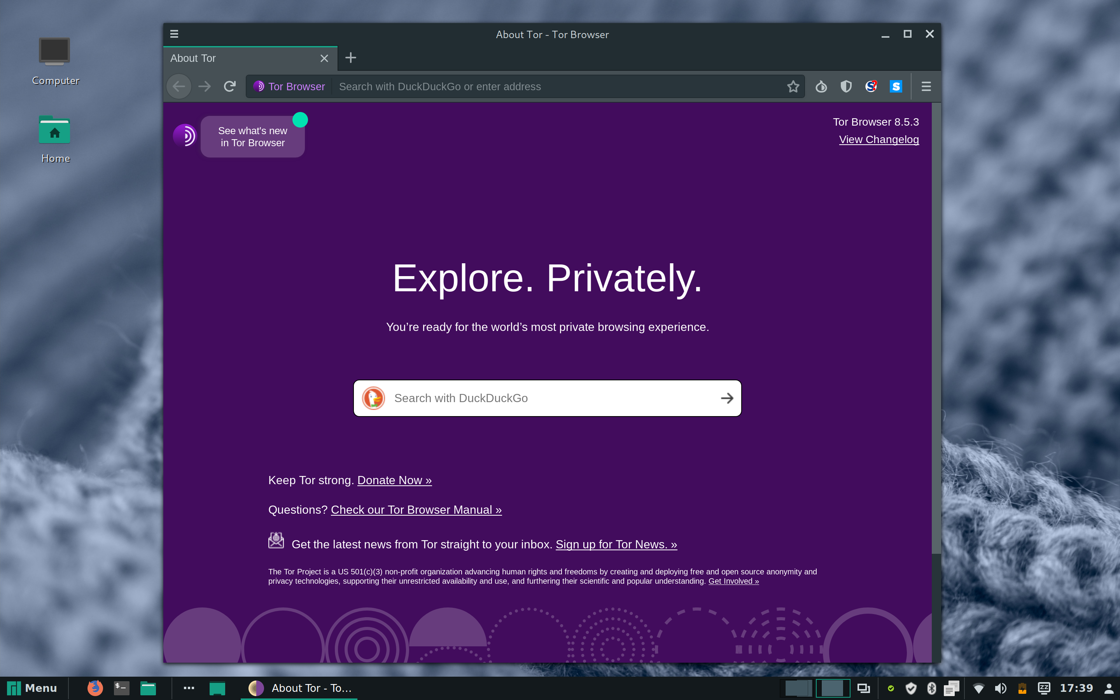Image resolution: width=1120 pixels, height=700 pixels.
Task: Open the NoScript extension icon
Action: pyautogui.click(x=871, y=87)
